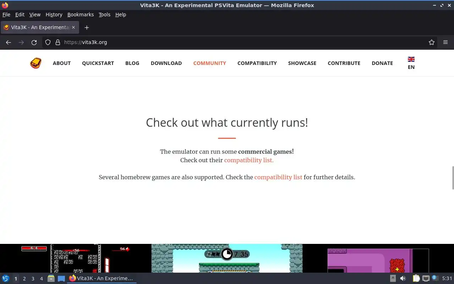454x284 pixels.
Task: Open the Tools menu
Action: click(105, 15)
